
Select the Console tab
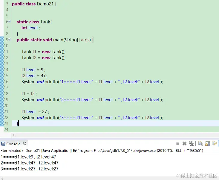13,144
